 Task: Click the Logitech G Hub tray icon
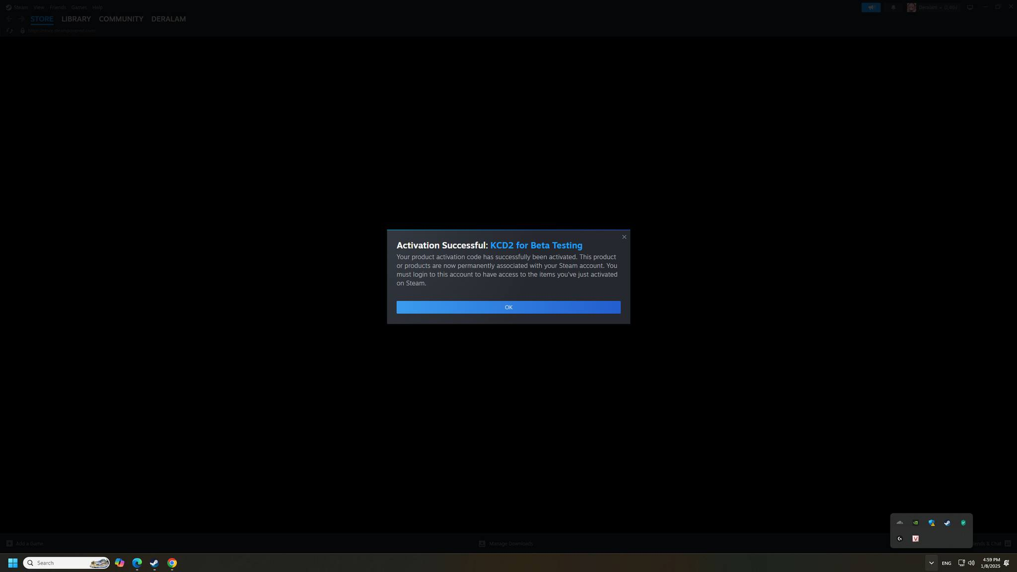click(x=900, y=538)
